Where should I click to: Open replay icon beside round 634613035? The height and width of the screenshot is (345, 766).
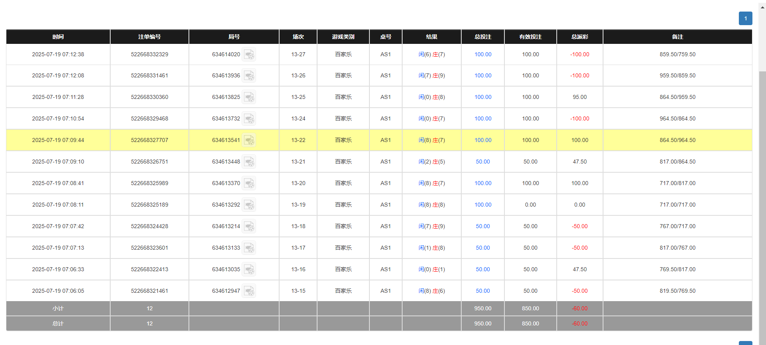(x=249, y=270)
